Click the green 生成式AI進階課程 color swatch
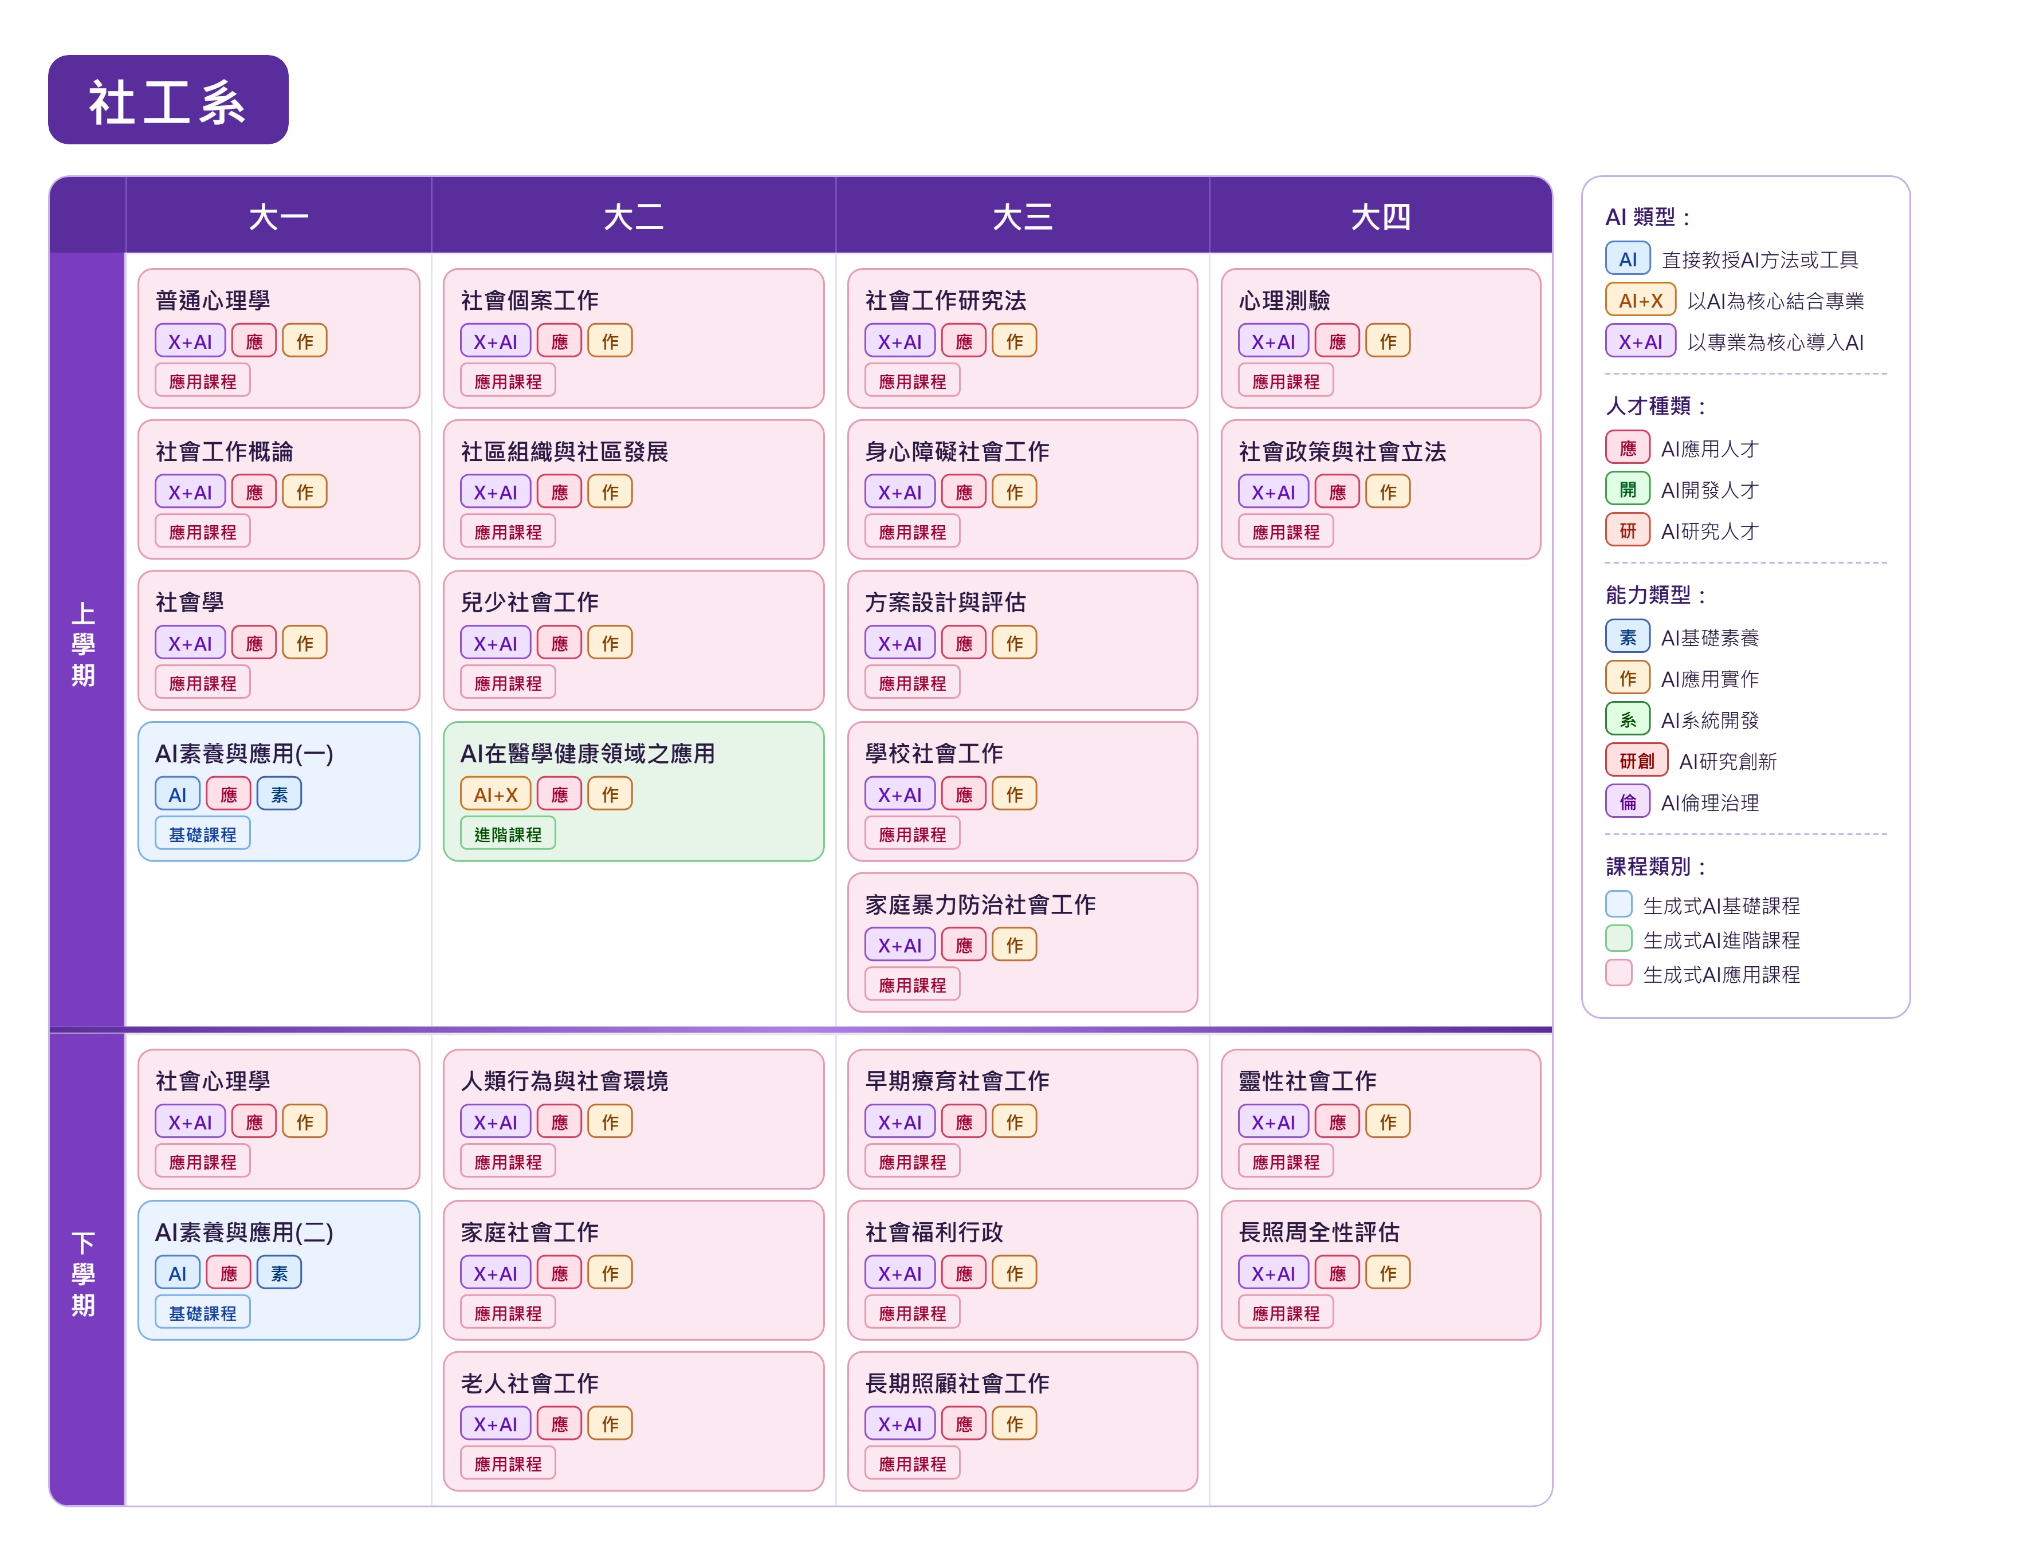Viewport: 2028px width, 1555px height. click(x=1618, y=939)
